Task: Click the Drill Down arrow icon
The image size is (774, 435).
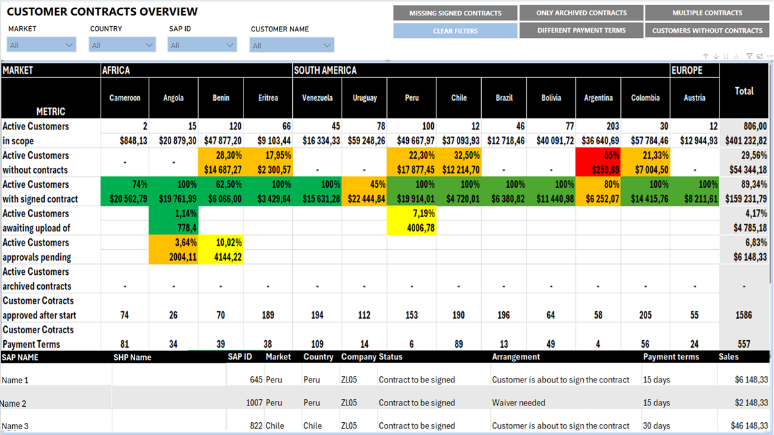Action: pyautogui.click(x=716, y=56)
